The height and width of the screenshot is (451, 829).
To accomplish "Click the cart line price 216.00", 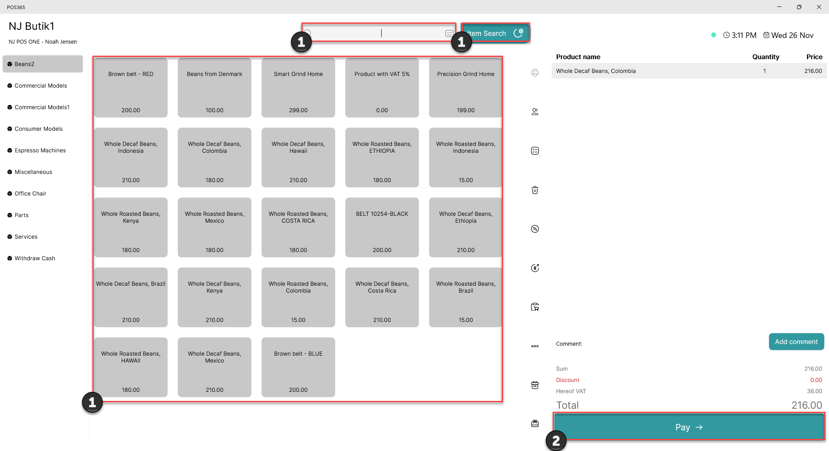I will (813, 71).
